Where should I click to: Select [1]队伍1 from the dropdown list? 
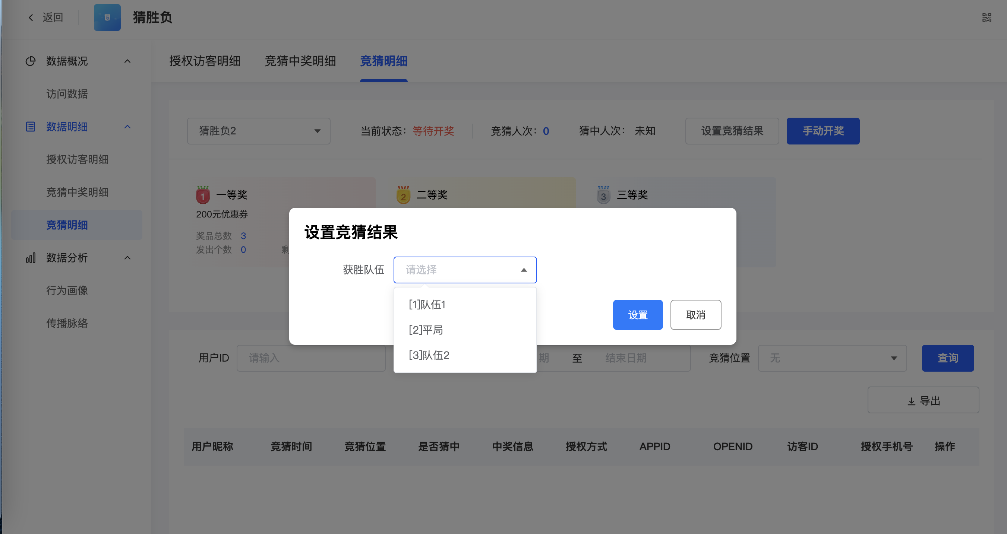[x=427, y=305]
